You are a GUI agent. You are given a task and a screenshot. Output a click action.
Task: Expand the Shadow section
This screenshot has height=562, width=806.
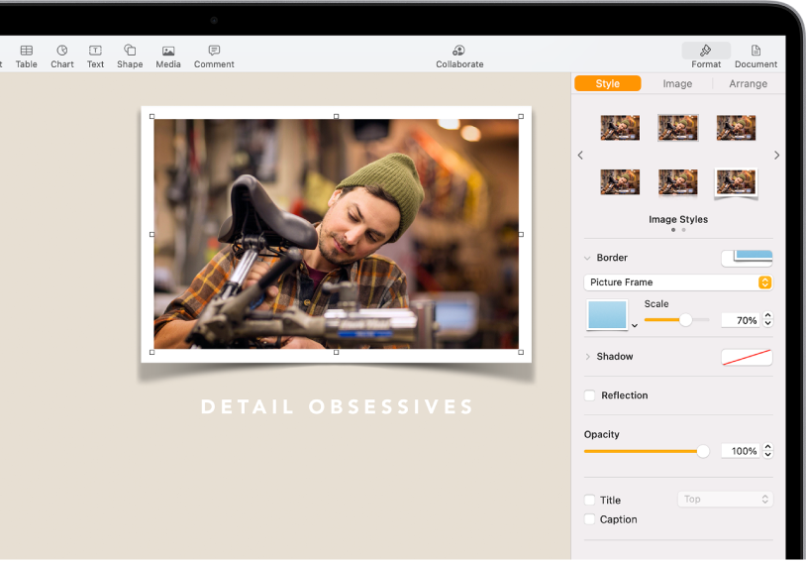(587, 357)
